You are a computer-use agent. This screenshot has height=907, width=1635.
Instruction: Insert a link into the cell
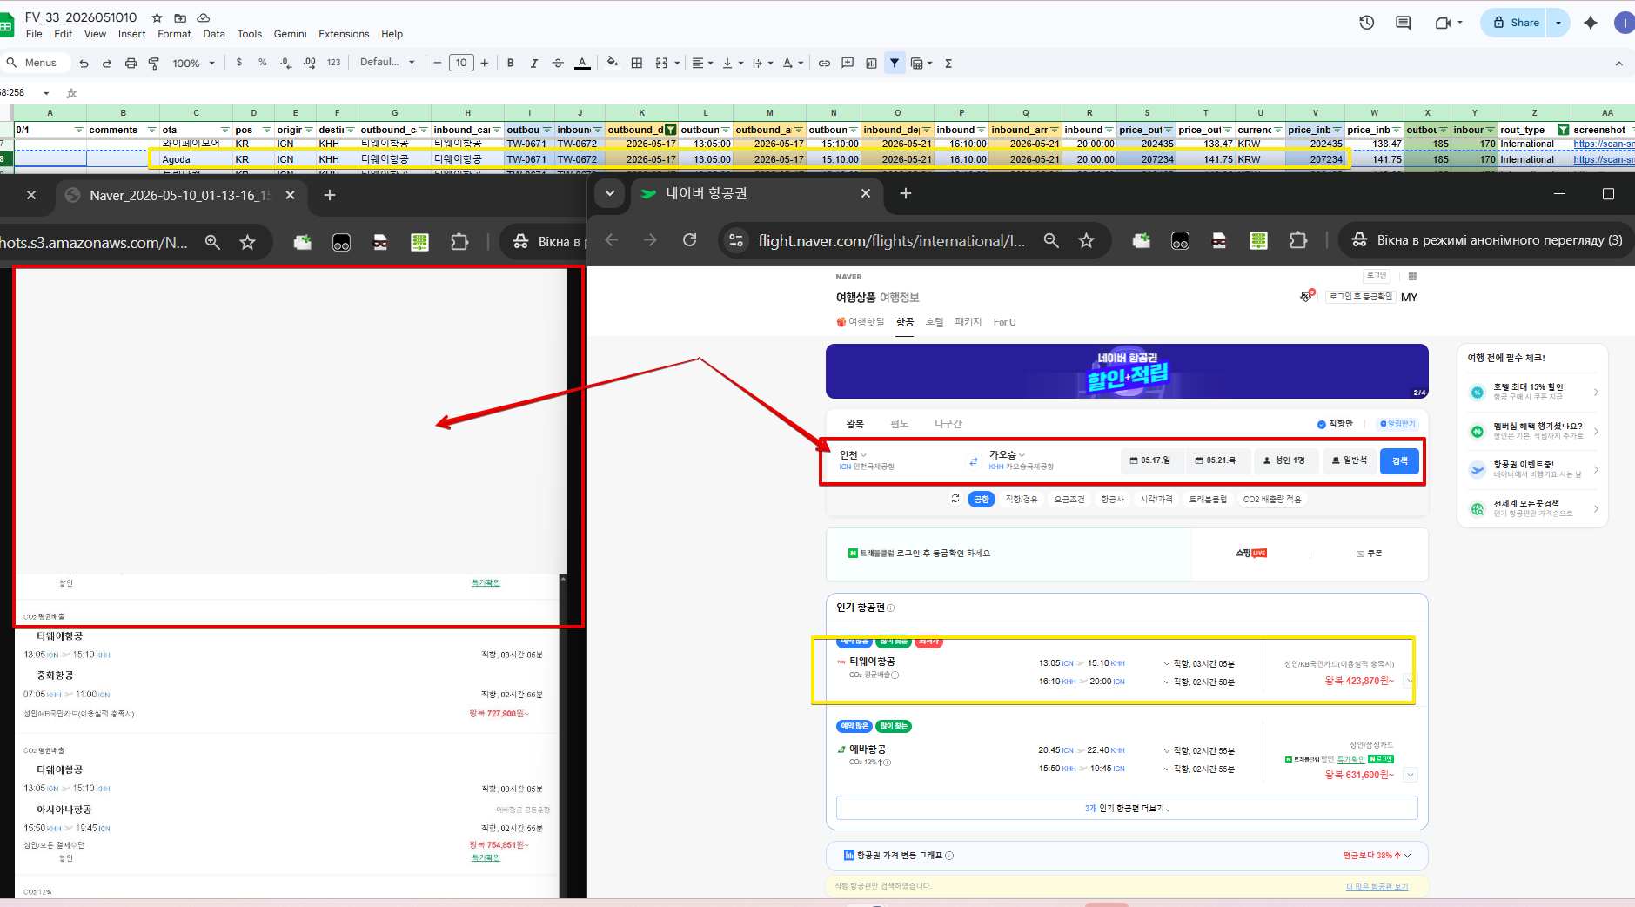(x=824, y=63)
